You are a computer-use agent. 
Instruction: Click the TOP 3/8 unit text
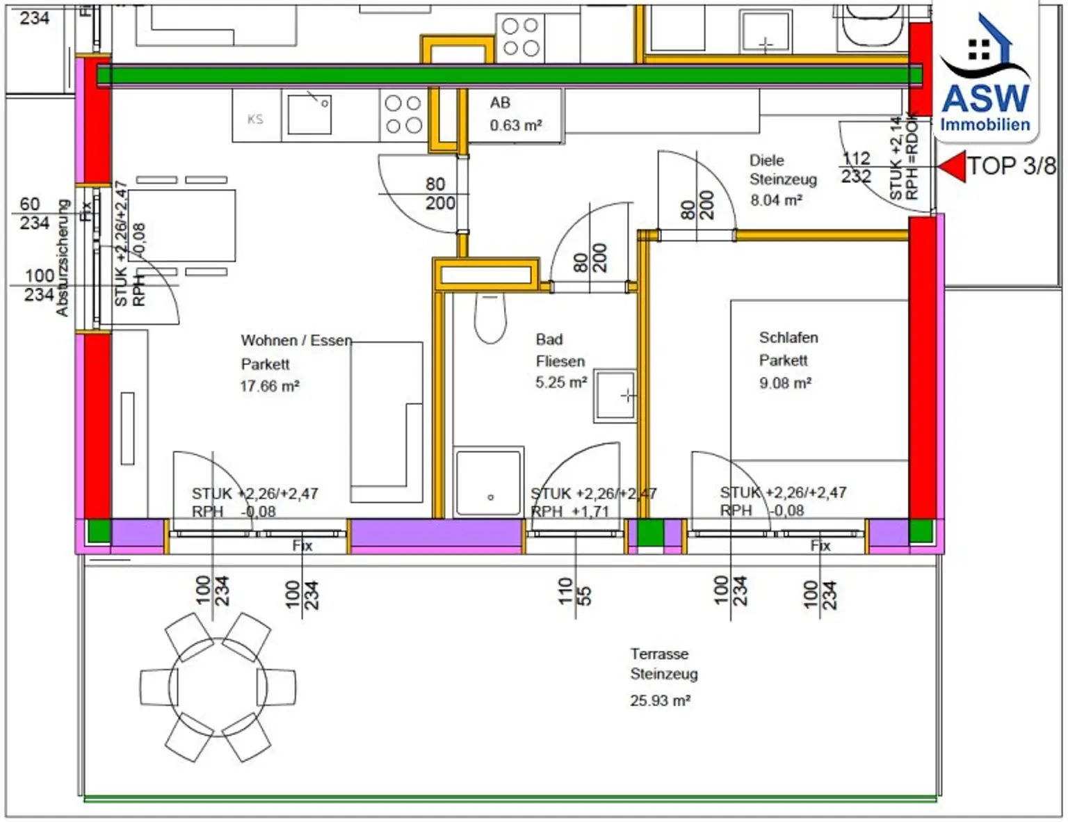(x=1012, y=166)
